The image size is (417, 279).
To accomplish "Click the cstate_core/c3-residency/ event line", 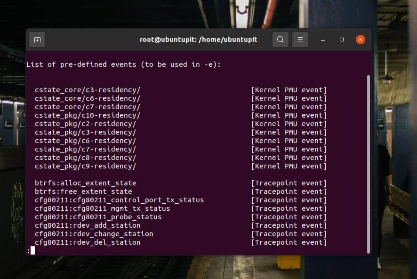I will pos(88,90).
